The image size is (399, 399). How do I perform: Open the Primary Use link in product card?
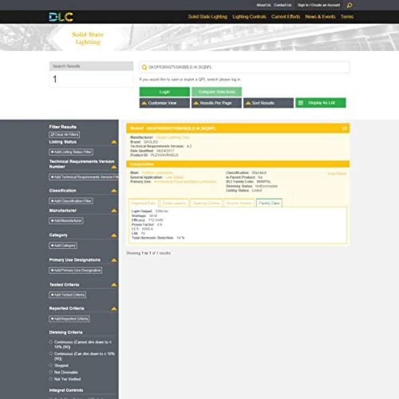pos(185,182)
